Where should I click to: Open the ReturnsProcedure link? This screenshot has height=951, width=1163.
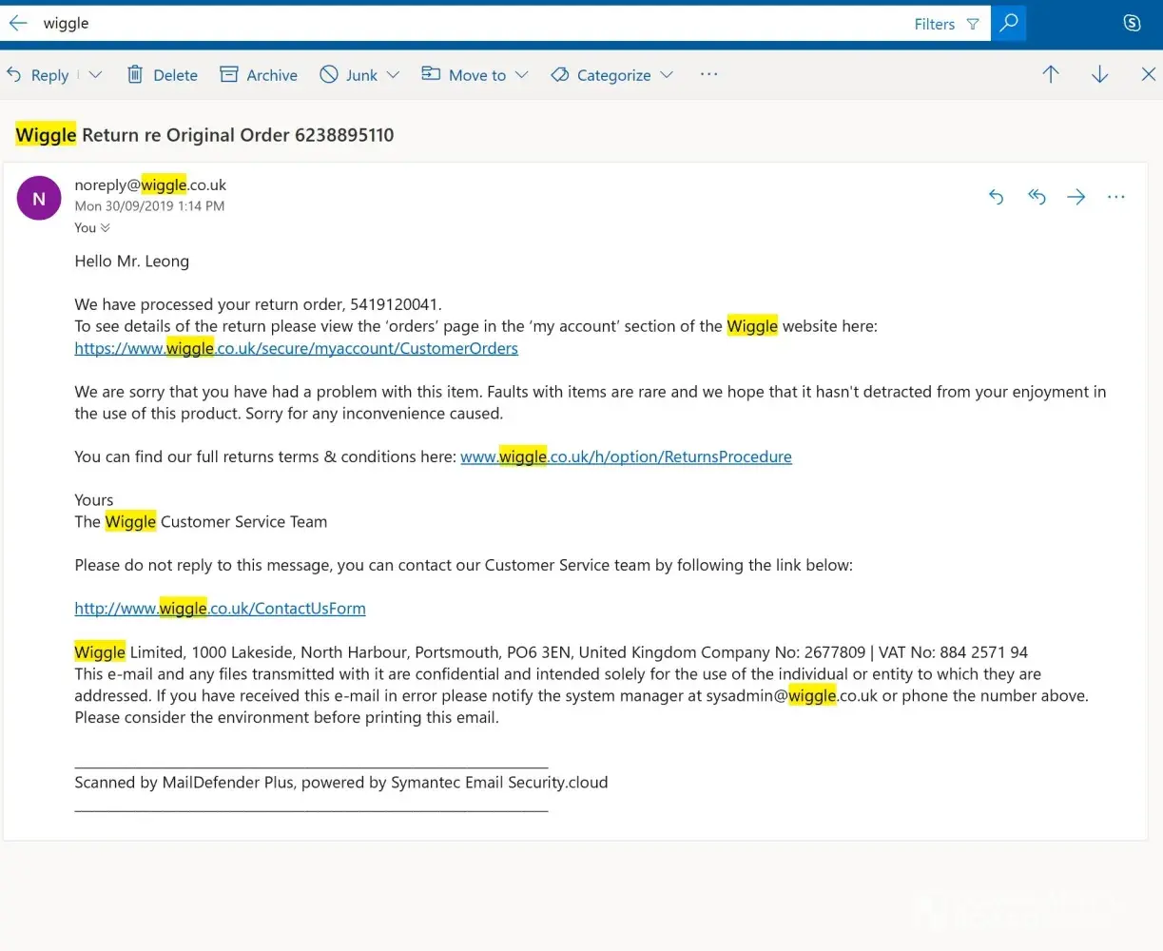pos(626,456)
